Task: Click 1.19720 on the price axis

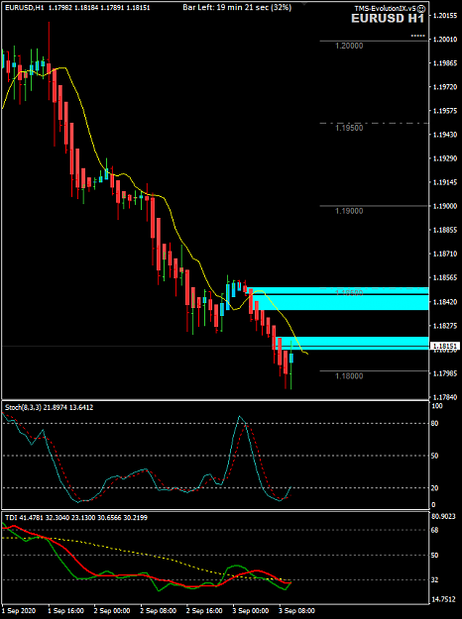Action: coord(444,87)
